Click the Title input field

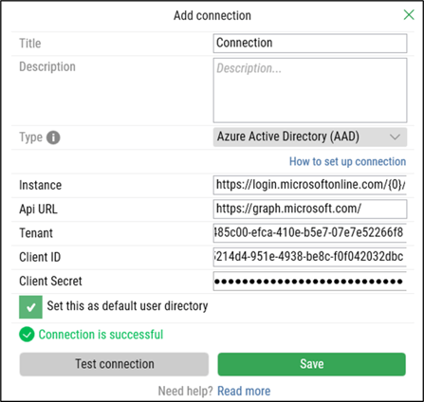pyautogui.click(x=310, y=44)
